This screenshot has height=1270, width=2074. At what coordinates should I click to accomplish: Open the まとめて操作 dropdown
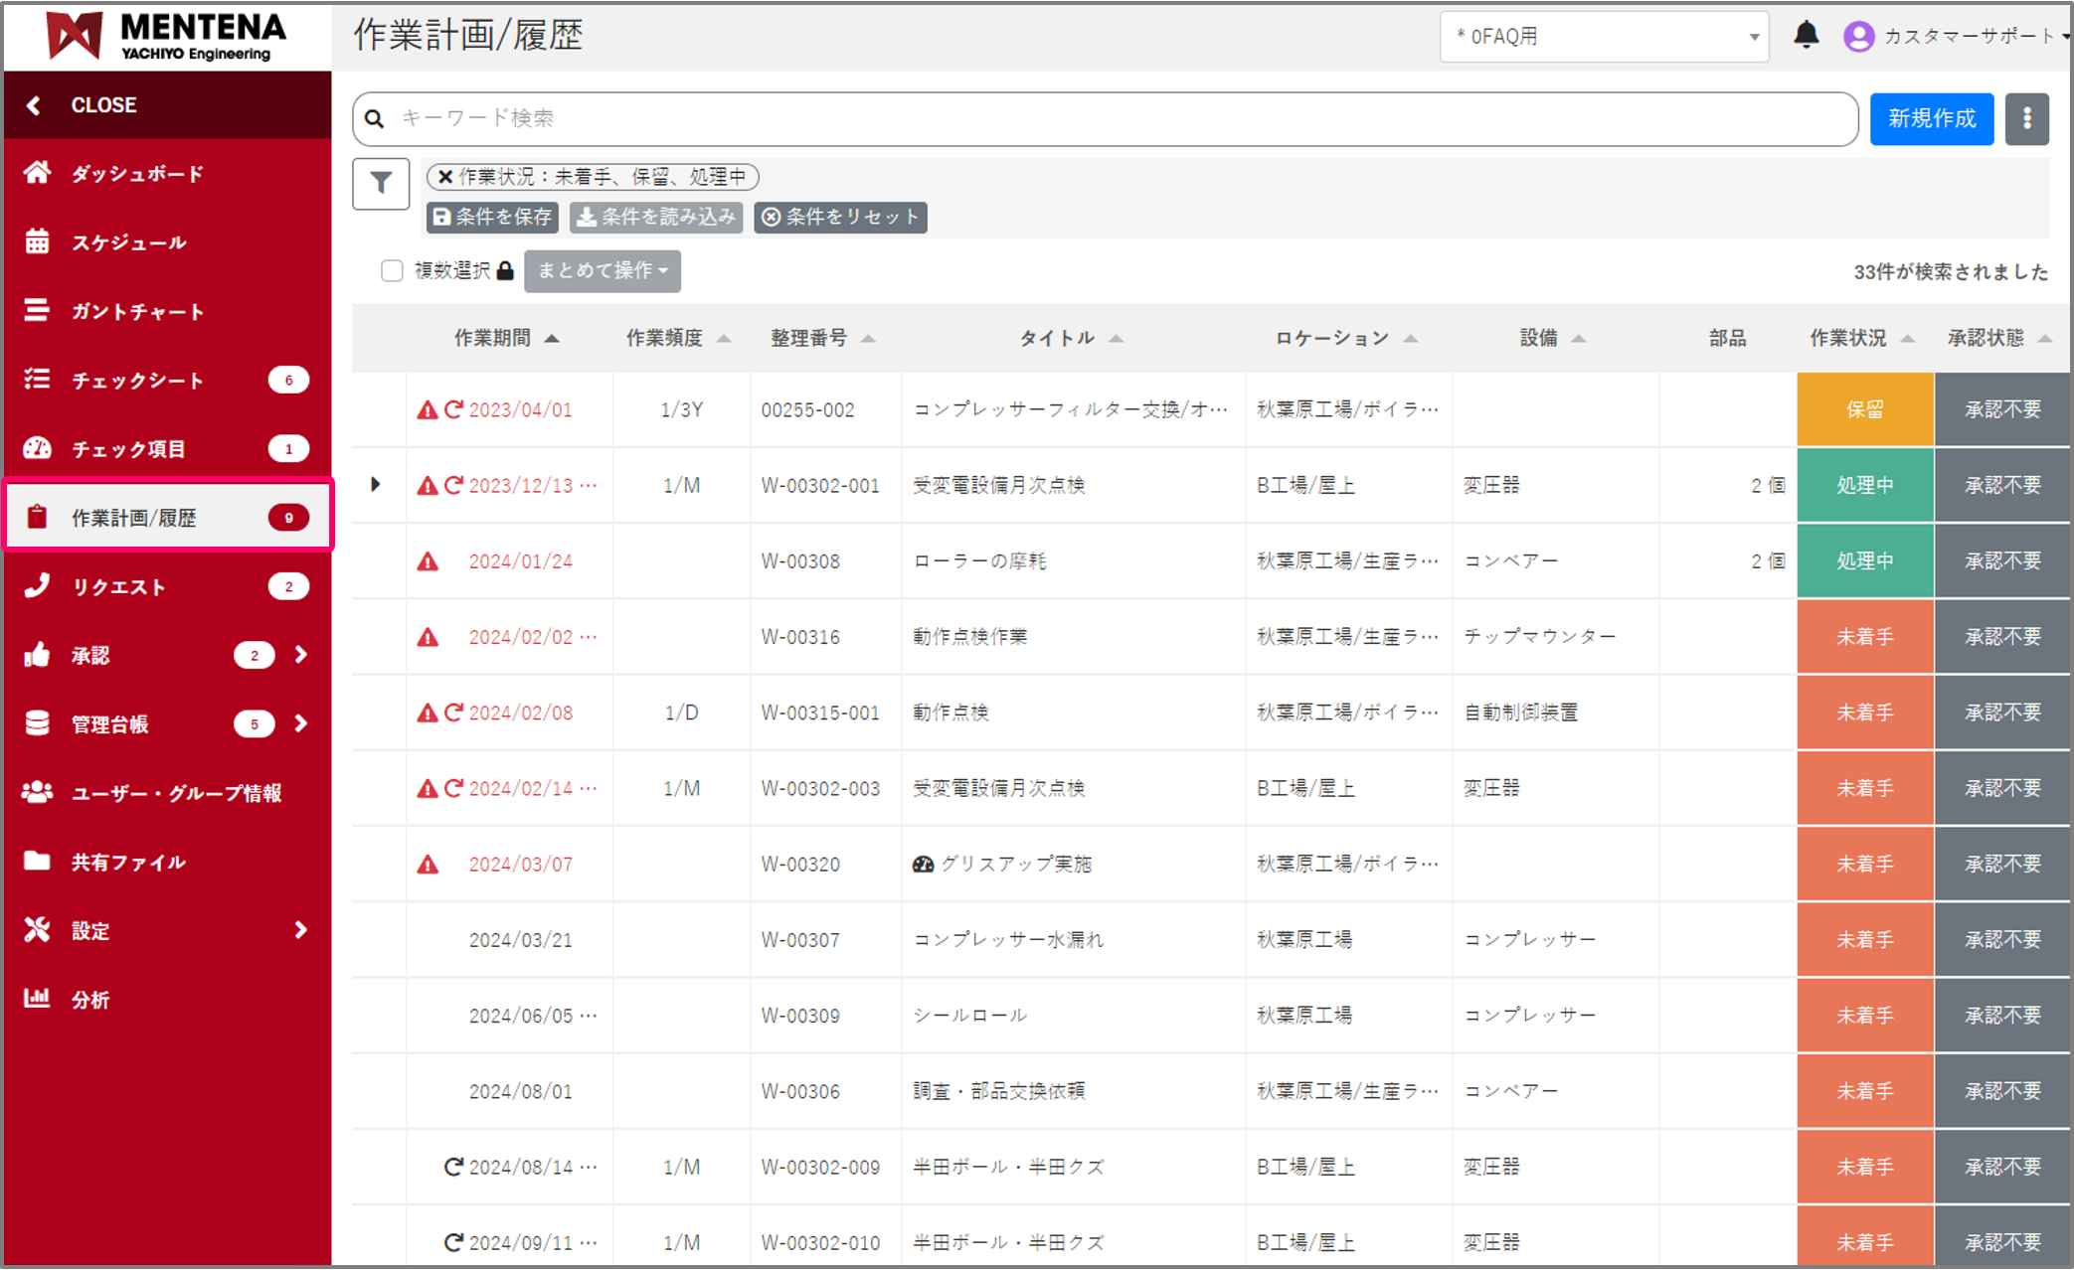tap(602, 270)
